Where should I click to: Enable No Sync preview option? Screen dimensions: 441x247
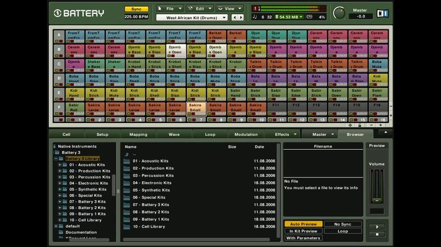[342, 224]
